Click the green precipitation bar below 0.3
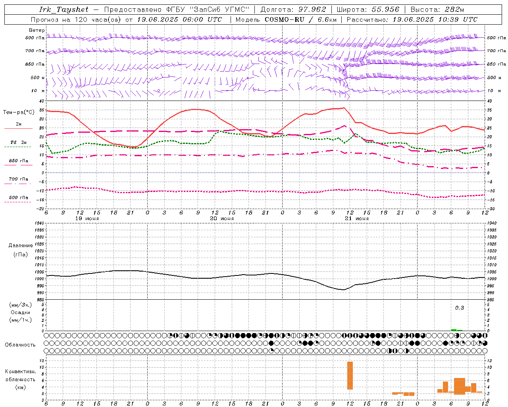The image size is (508, 407). click(454, 329)
